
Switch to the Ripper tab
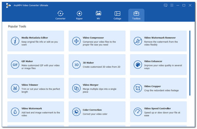(x=79, y=15)
